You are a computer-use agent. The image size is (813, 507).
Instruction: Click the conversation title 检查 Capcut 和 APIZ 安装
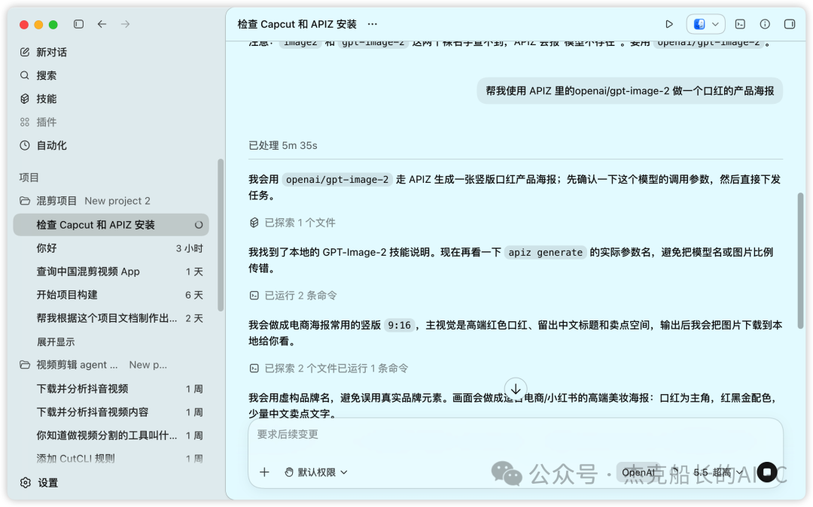click(x=297, y=24)
